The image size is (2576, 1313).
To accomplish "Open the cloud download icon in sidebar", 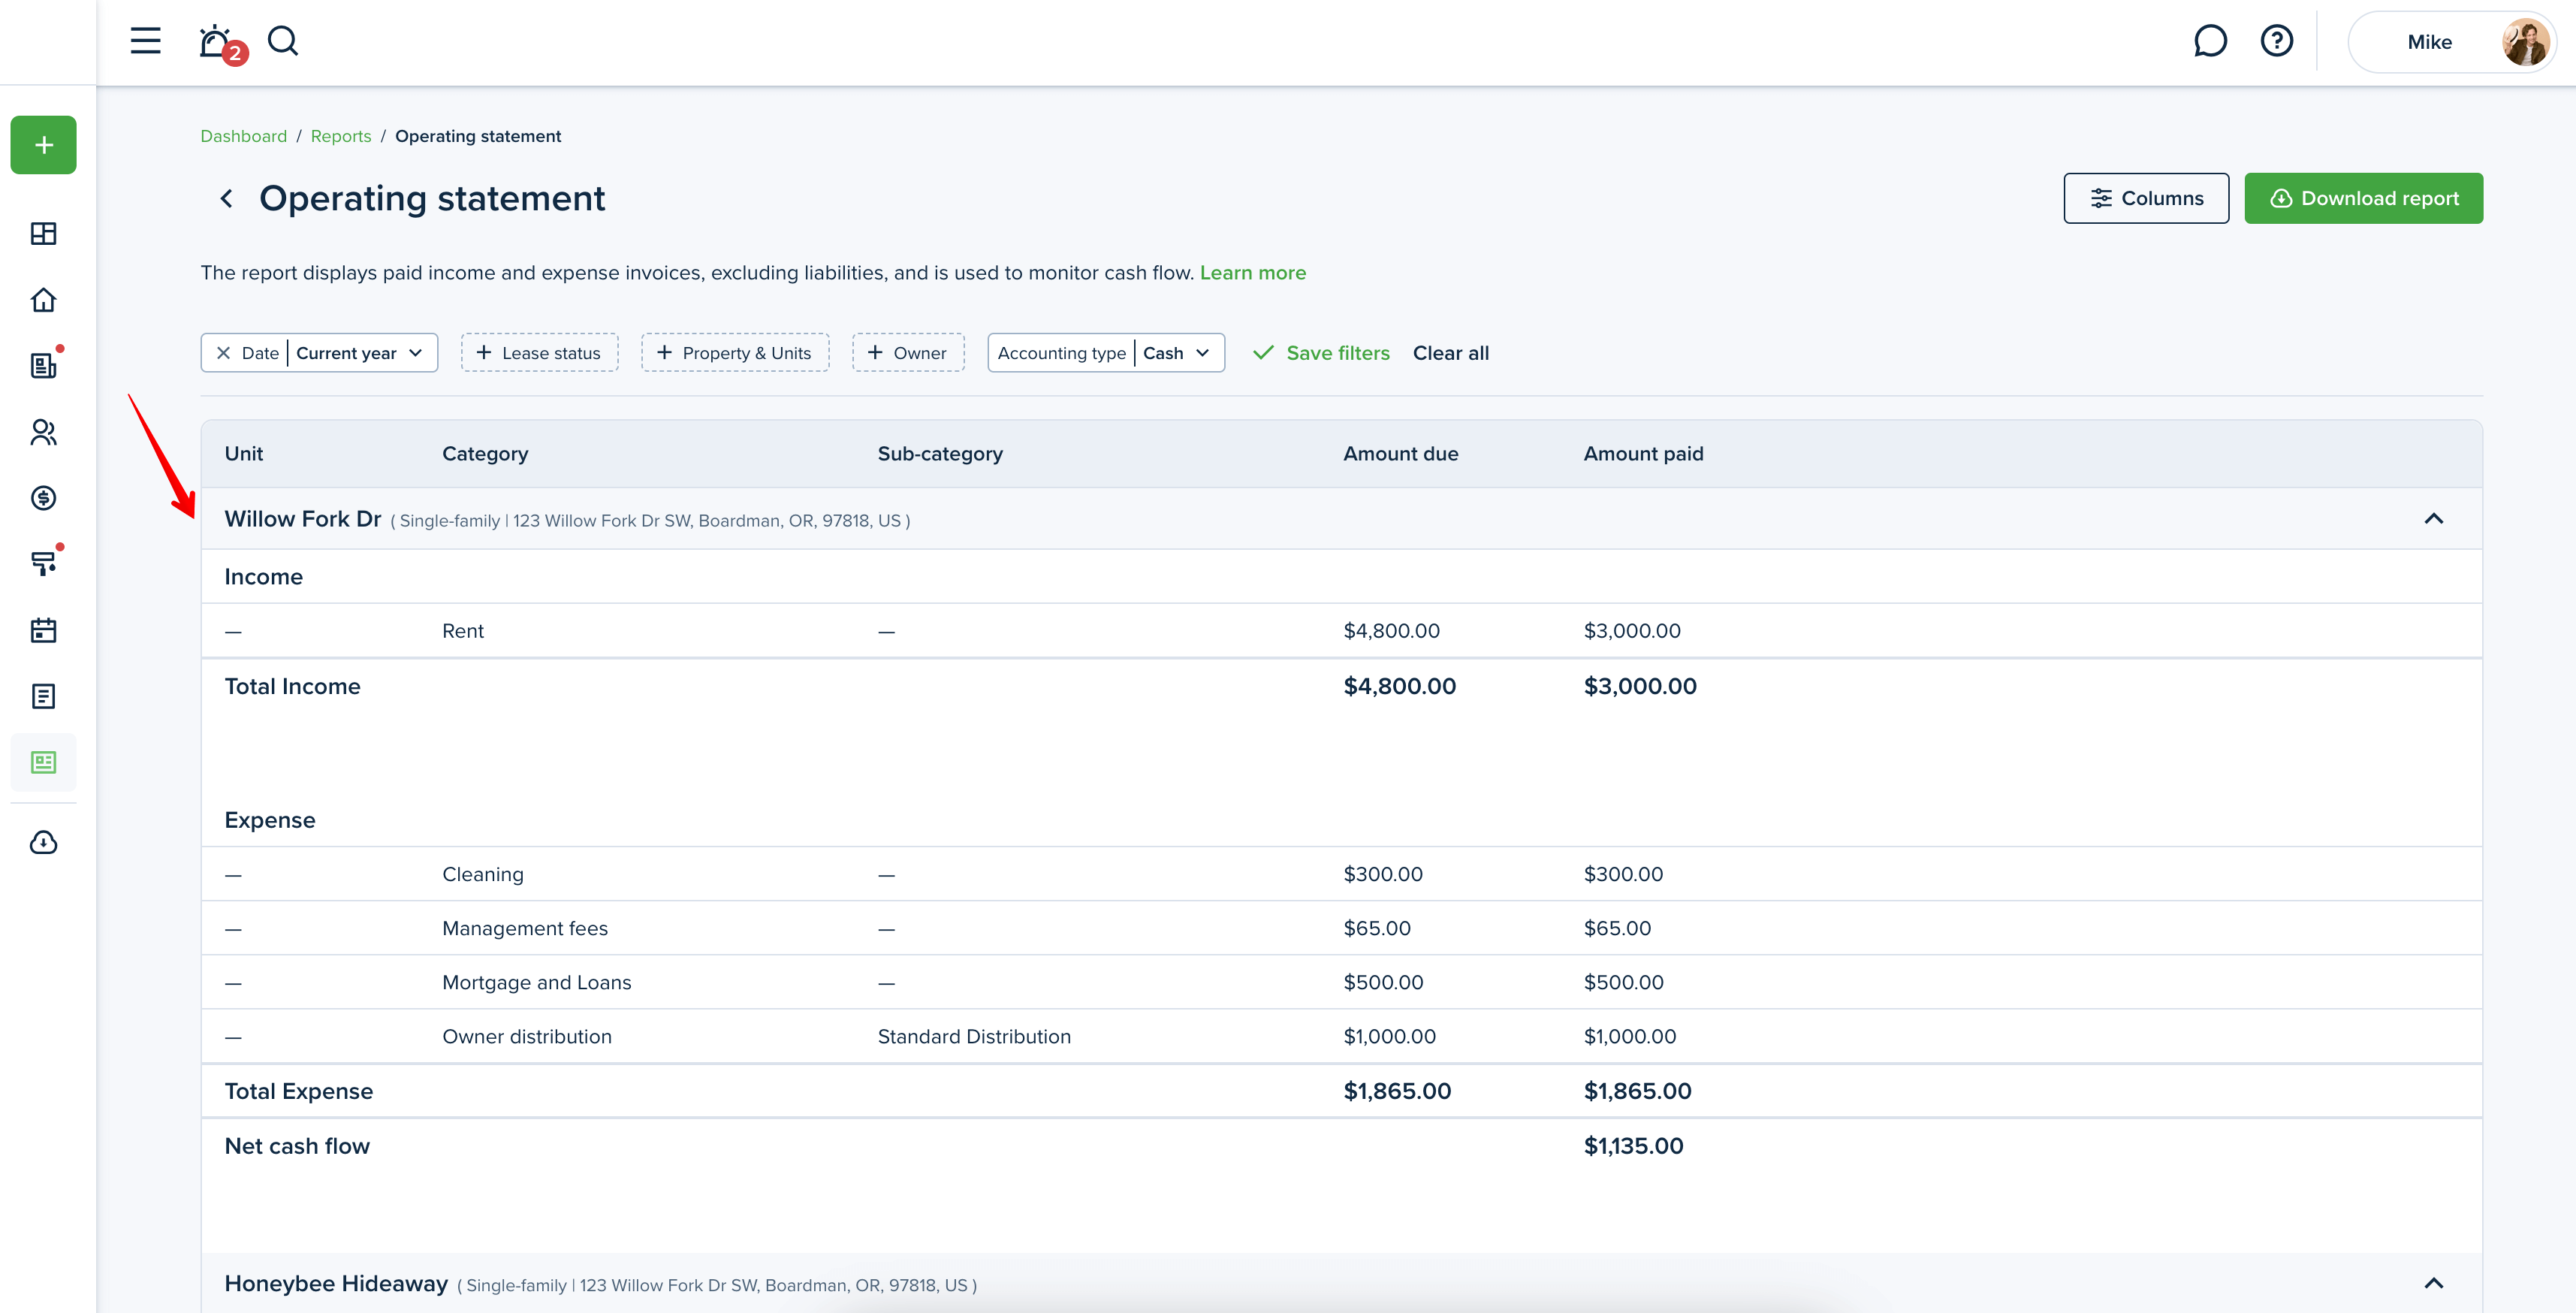I will point(44,842).
